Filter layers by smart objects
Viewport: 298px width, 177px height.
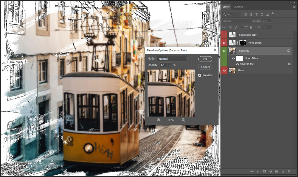tap(267, 14)
